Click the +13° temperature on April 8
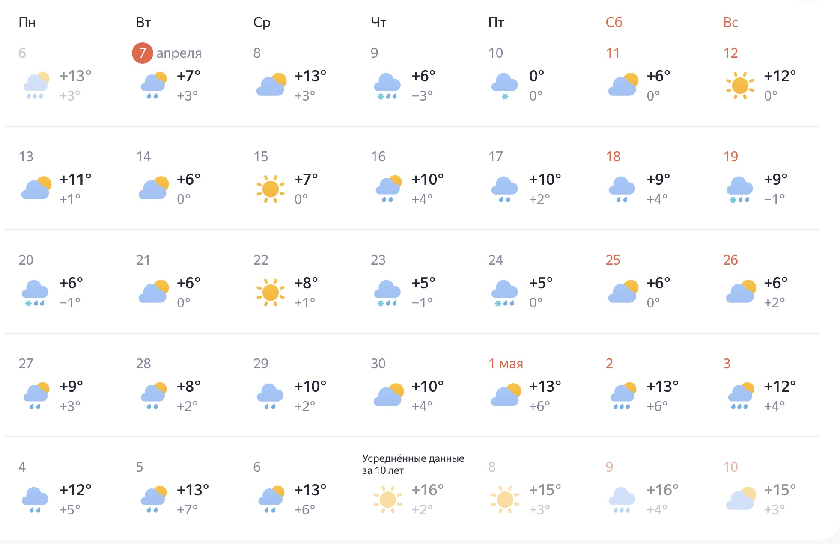840x544 pixels. click(x=310, y=76)
